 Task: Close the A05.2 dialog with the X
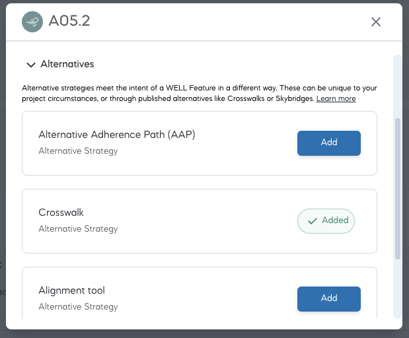point(375,22)
